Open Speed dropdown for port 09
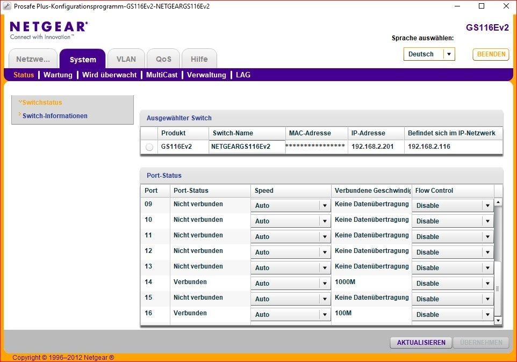This screenshot has width=517, height=362. (325, 206)
